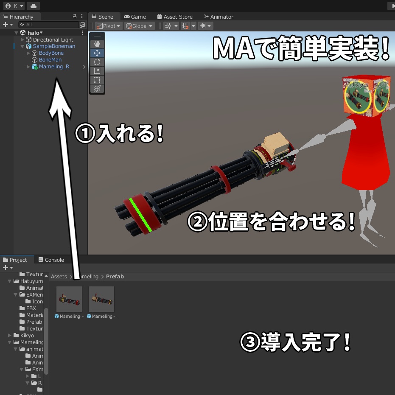Select the Rotate tool
The width and height of the screenshot is (395, 395).
click(x=97, y=62)
